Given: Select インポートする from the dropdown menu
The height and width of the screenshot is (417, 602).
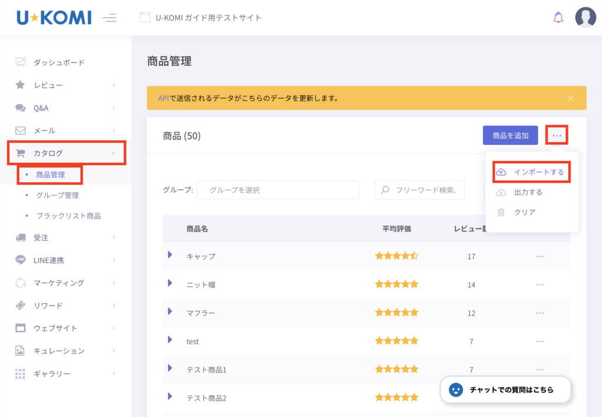Looking at the screenshot, I should (532, 172).
